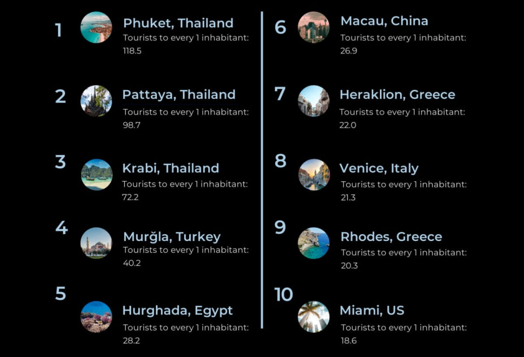Click the Macau, China heading
524x357 pixels.
(384, 21)
